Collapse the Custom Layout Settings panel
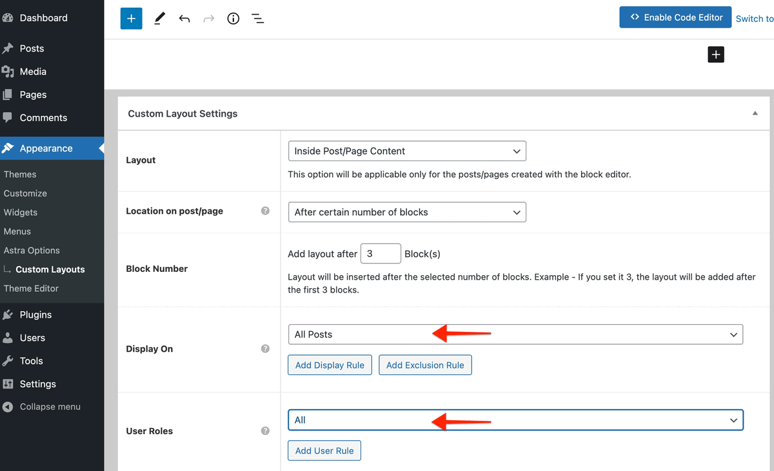774x471 pixels. (x=755, y=113)
